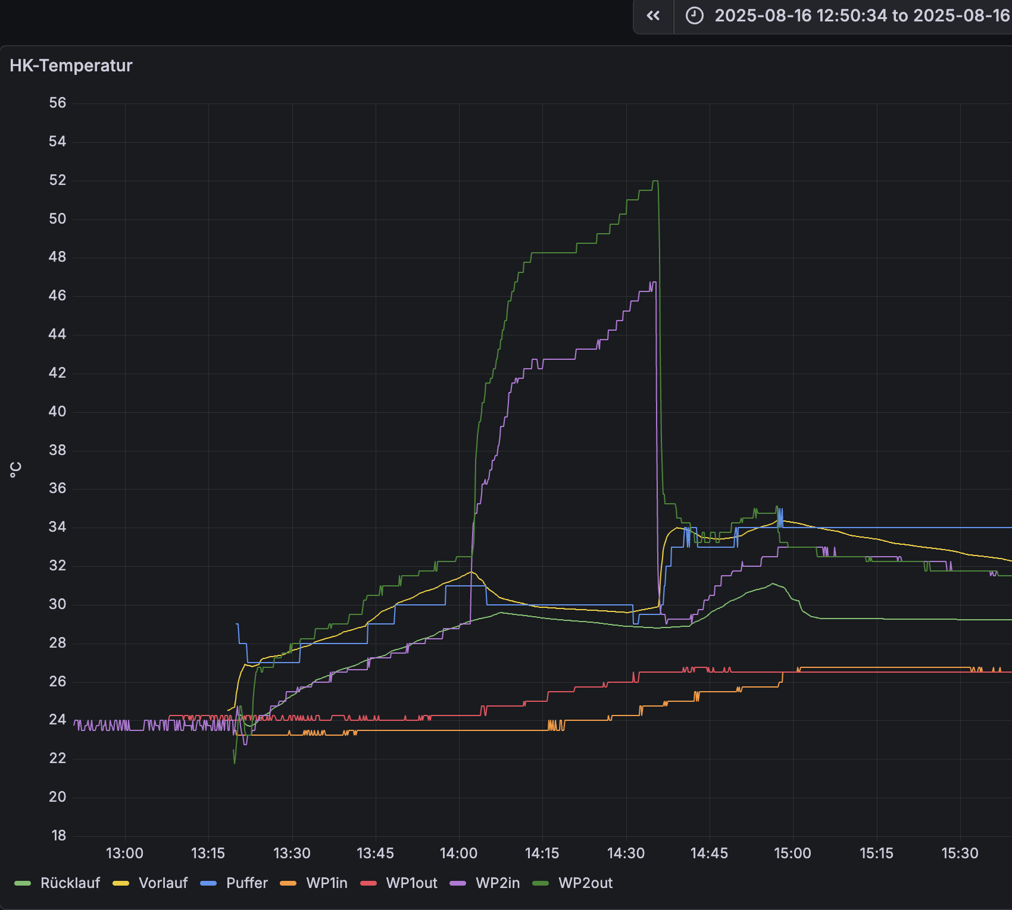
Task: Click the WP2out peak at 52 °C
Action: (655, 181)
